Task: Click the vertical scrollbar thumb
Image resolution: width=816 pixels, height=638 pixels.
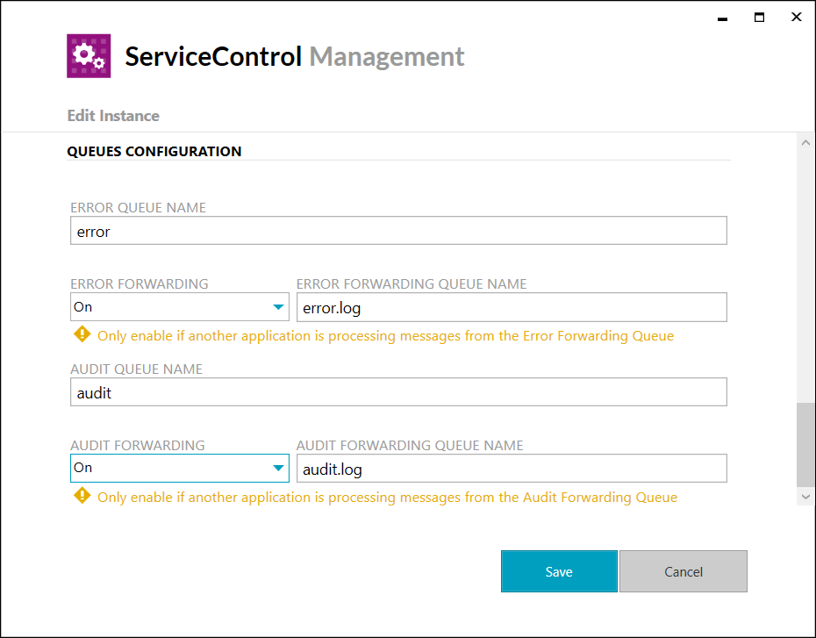Action: tap(805, 444)
